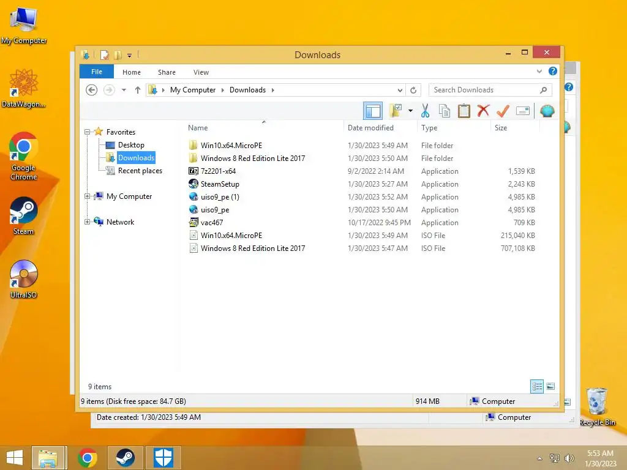Select the 707,108 KB Windows 8 ISO file
The image size is (627, 470).
point(253,248)
